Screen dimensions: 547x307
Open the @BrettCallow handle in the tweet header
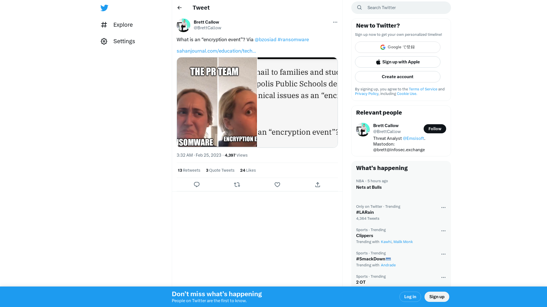pyautogui.click(x=207, y=28)
